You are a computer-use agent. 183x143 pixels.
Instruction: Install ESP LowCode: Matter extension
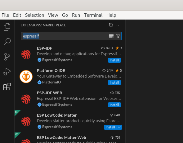(x=110, y=127)
